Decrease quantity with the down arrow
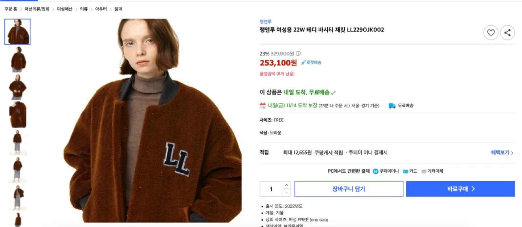The height and width of the screenshot is (227, 522). point(286,193)
